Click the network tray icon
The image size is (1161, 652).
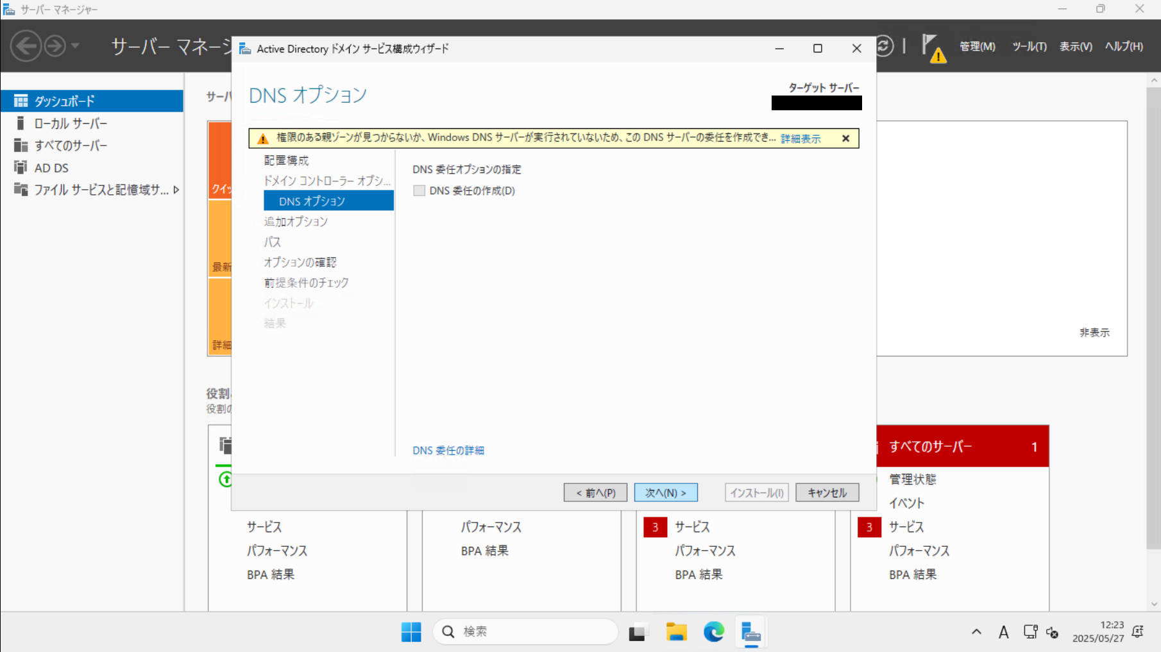point(1030,632)
